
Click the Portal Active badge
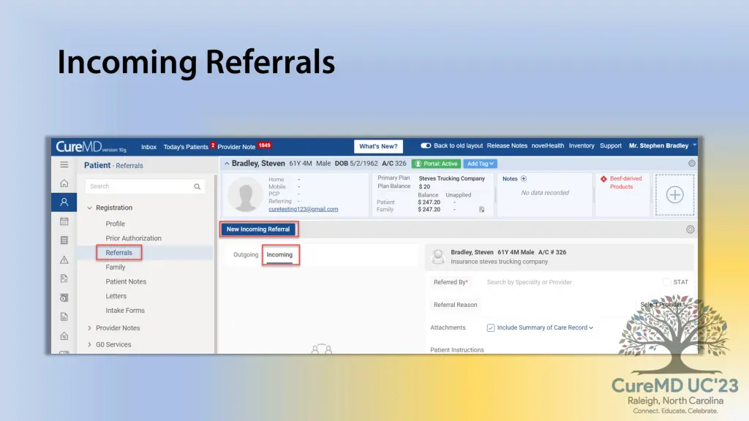[x=436, y=164]
